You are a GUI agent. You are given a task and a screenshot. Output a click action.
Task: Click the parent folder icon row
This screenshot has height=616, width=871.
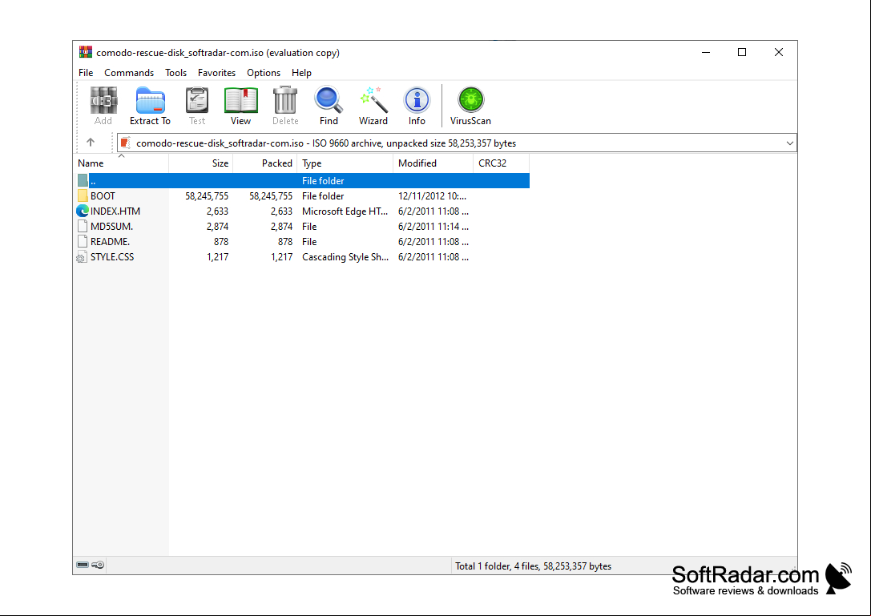[83, 180]
